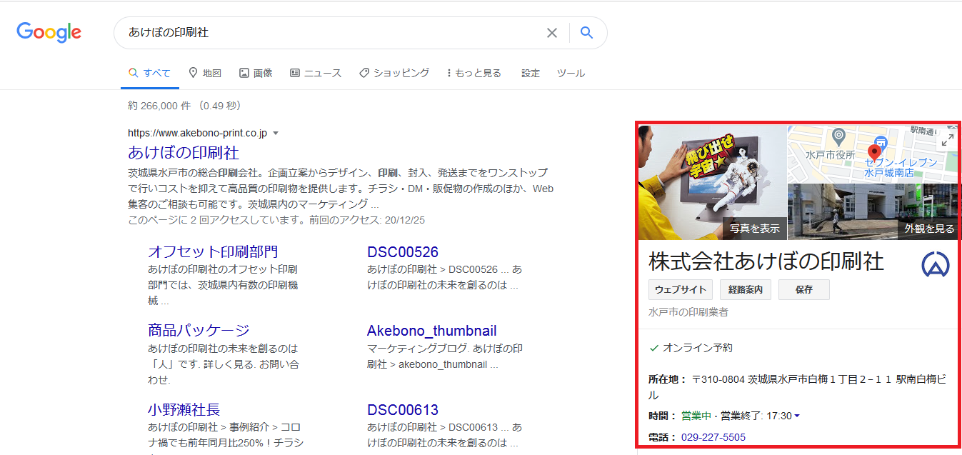Select the すべて search tab
The height and width of the screenshot is (455, 962).
[x=149, y=73]
